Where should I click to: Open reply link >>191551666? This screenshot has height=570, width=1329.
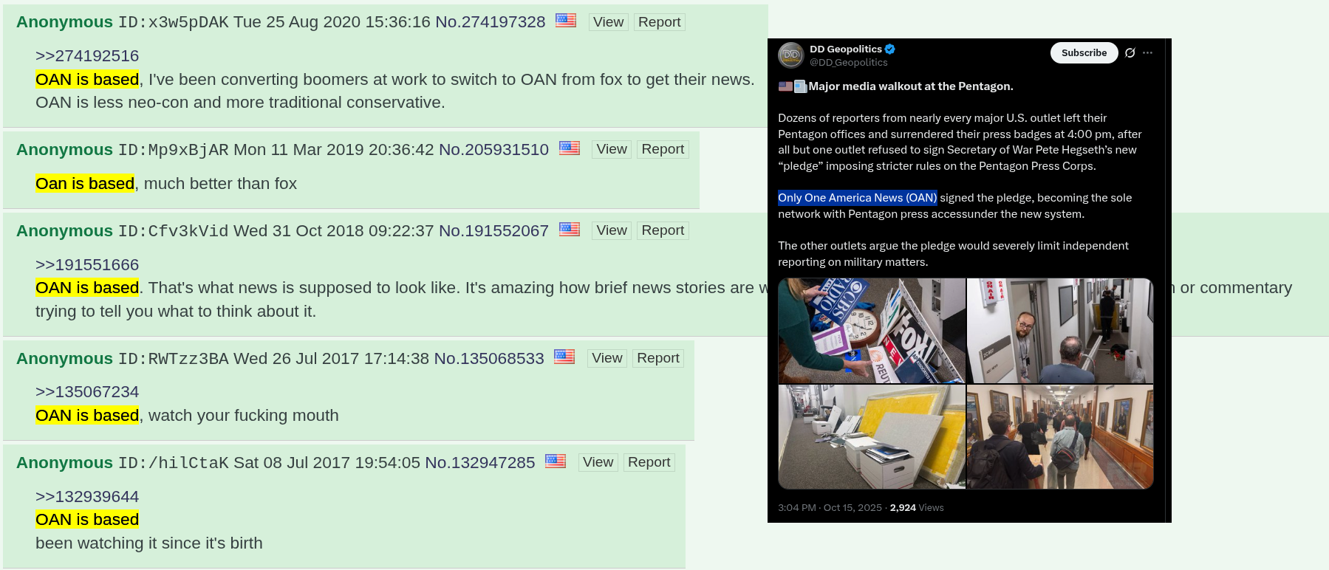87,265
